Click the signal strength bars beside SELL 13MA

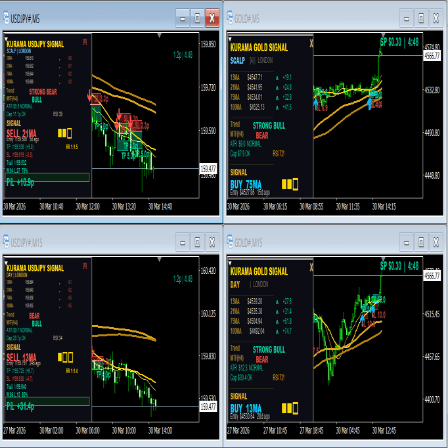(66, 357)
